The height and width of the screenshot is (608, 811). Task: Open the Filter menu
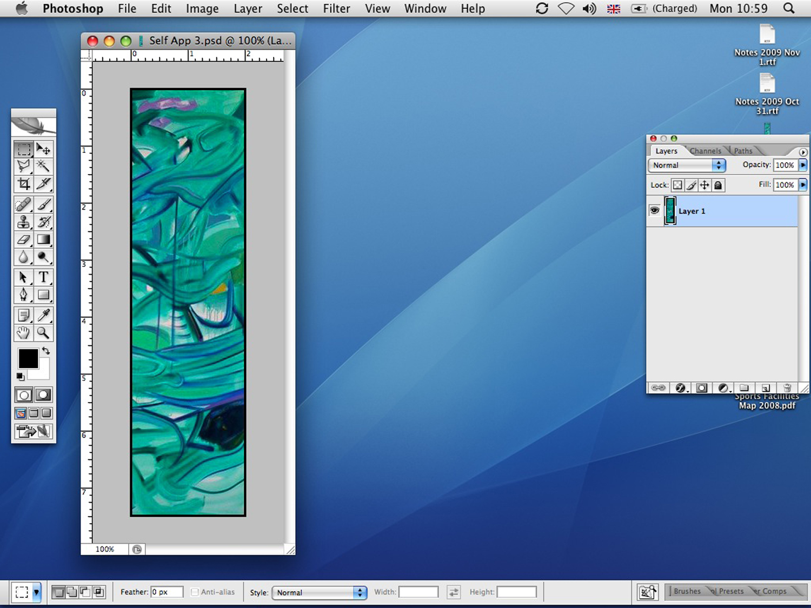[336, 9]
